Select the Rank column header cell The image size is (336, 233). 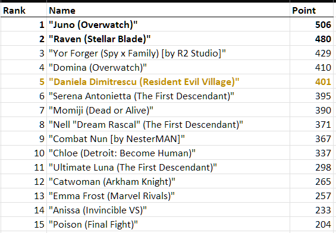point(24,10)
